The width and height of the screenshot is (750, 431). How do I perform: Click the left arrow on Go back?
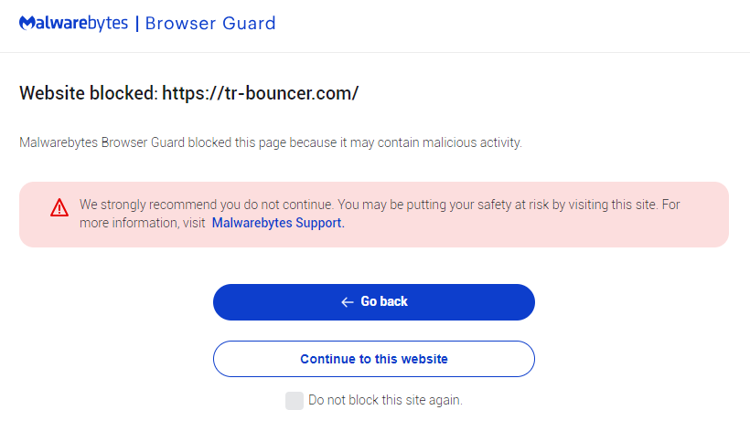[x=347, y=302]
